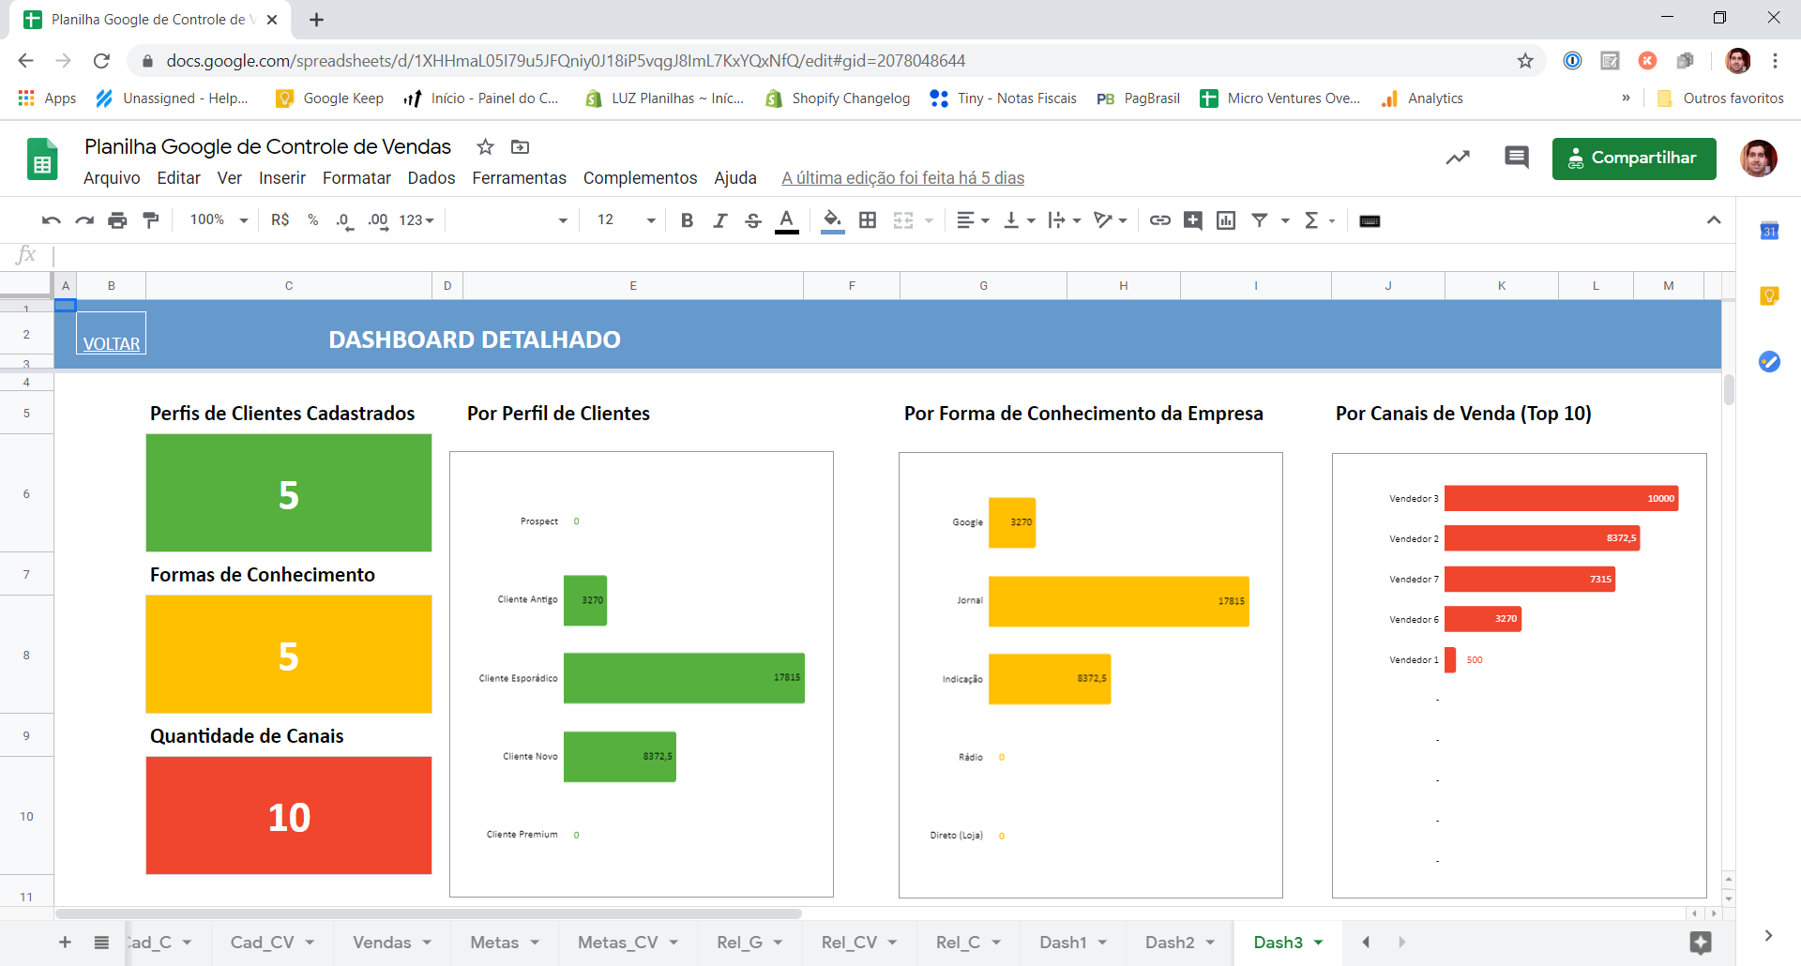The width and height of the screenshot is (1801, 966).
Task: Open the Formatar menu
Action: click(356, 178)
